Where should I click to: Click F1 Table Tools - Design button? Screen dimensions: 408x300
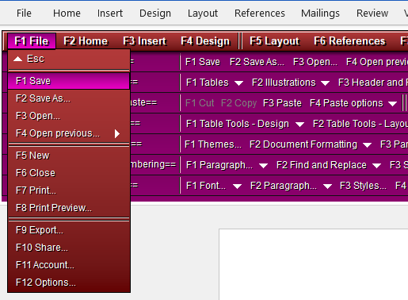[238, 124]
